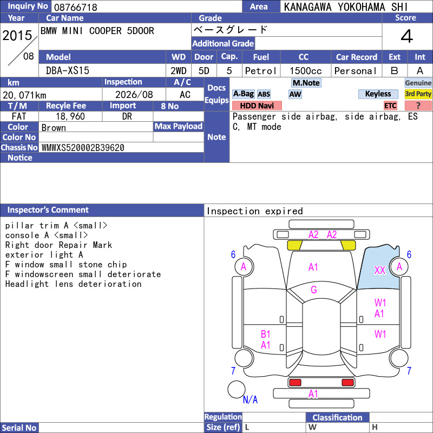Screen dimensions: 433x433
Task: Click comment 'Right door Repair Mark'
Action: [58, 245]
